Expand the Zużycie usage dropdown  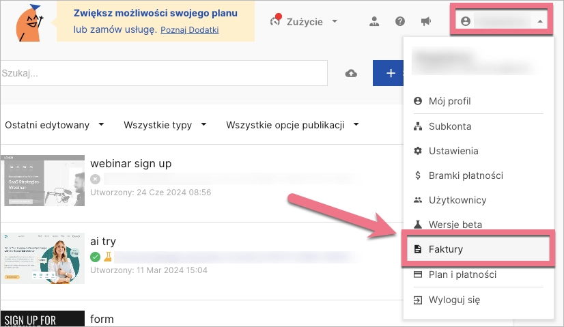click(x=305, y=21)
